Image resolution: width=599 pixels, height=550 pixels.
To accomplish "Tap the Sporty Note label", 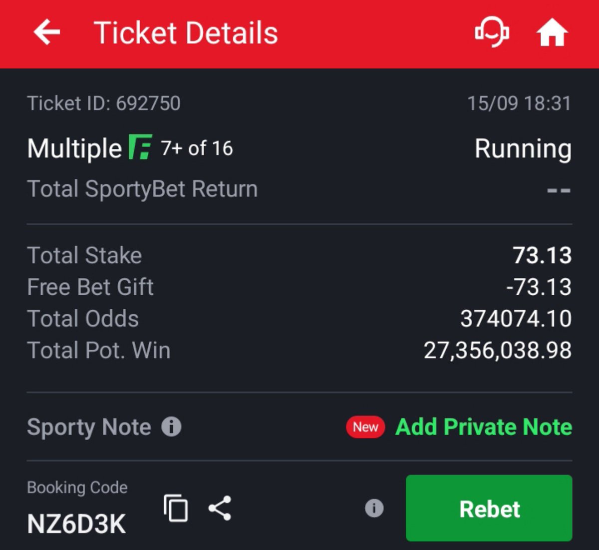I will click(89, 427).
